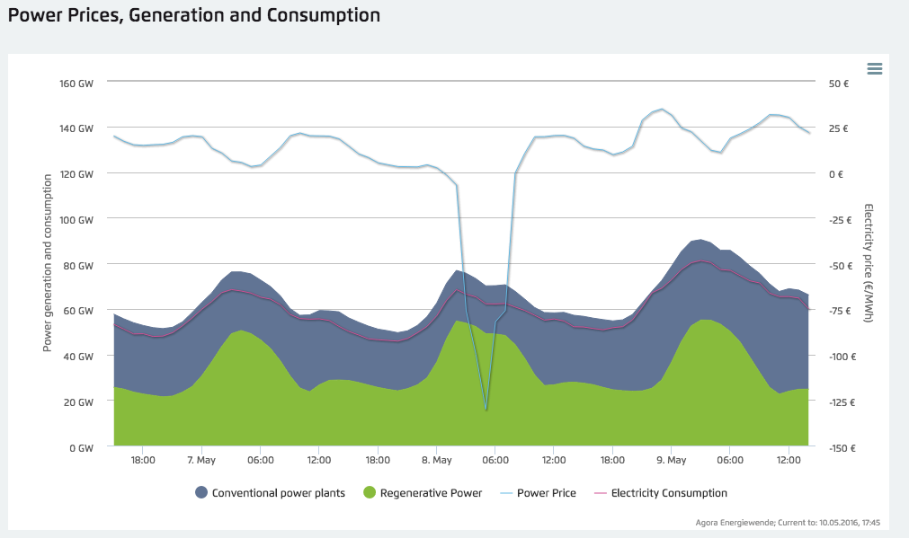Click the 'Electricity price (€/MWh)' axis title
The image size is (909, 538).
click(869, 262)
